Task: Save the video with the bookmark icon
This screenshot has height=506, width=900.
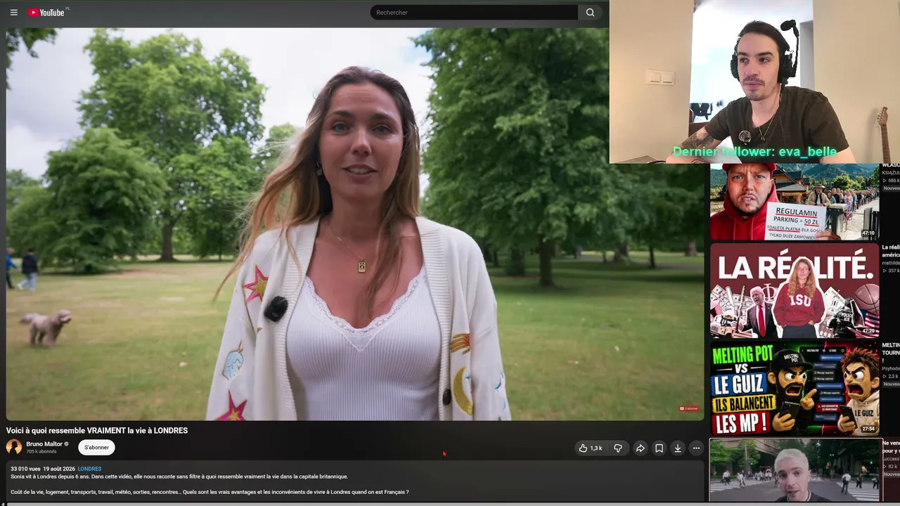Action: [x=659, y=448]
